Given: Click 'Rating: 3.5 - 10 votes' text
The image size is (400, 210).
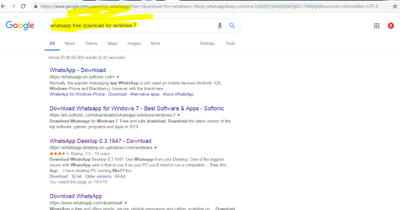Looking at the screenshot, I should [90, 154].
